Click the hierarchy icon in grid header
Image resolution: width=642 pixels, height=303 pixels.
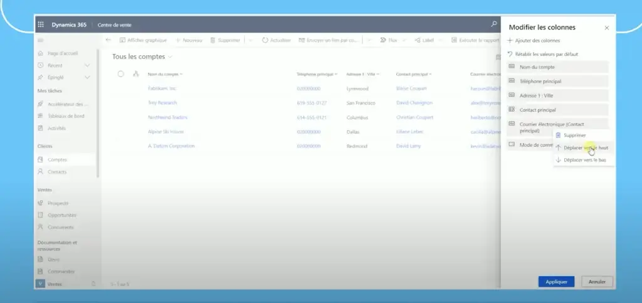click(x=136, y=74)
